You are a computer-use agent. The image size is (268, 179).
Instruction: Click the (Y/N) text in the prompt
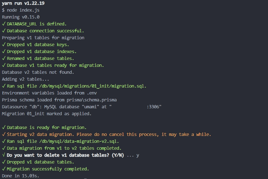[118, 155]
